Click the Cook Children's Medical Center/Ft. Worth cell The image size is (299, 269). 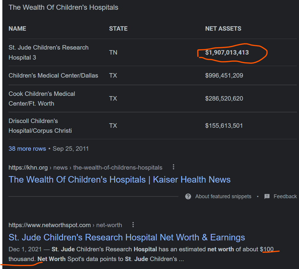(42, 99)
